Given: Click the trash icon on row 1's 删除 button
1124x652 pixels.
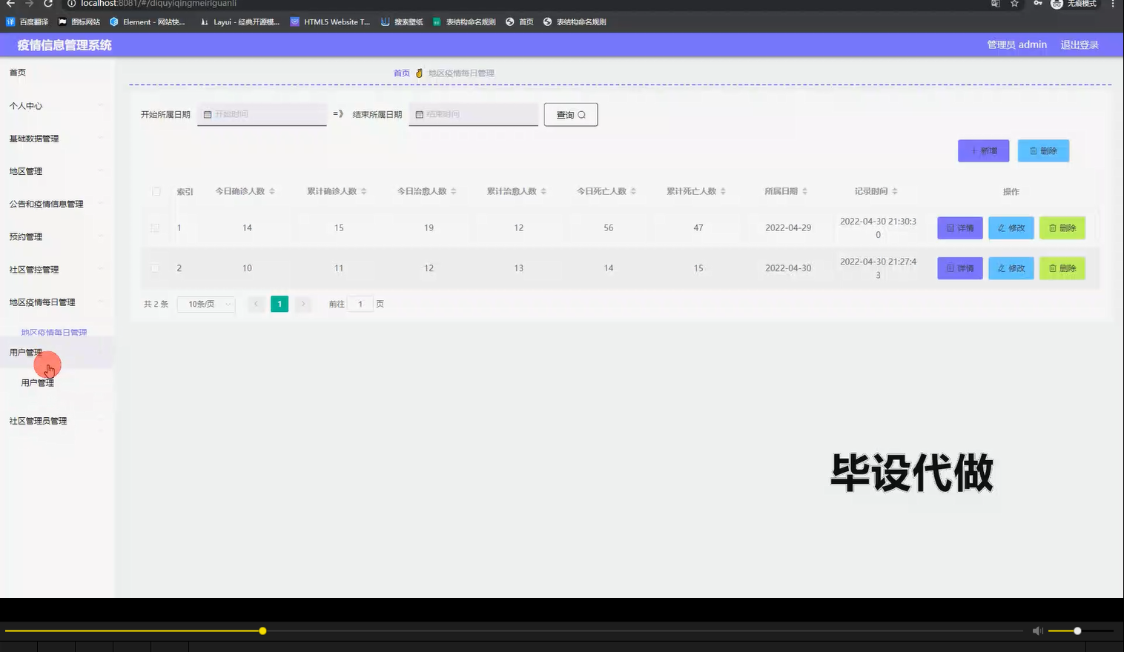Looking at the screenshot, I should [1052, 227].
